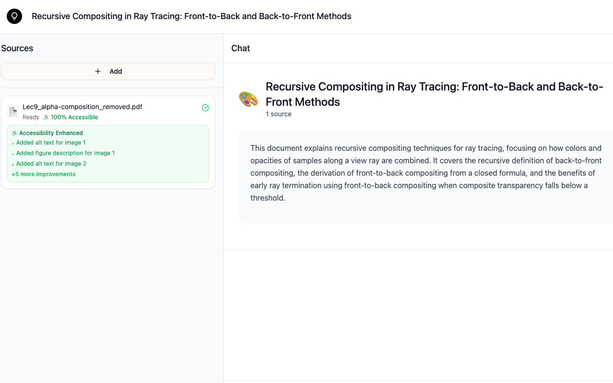The image size is (613, 383).
Task: Click the document summary text box
Action: [x=425, y=173]
